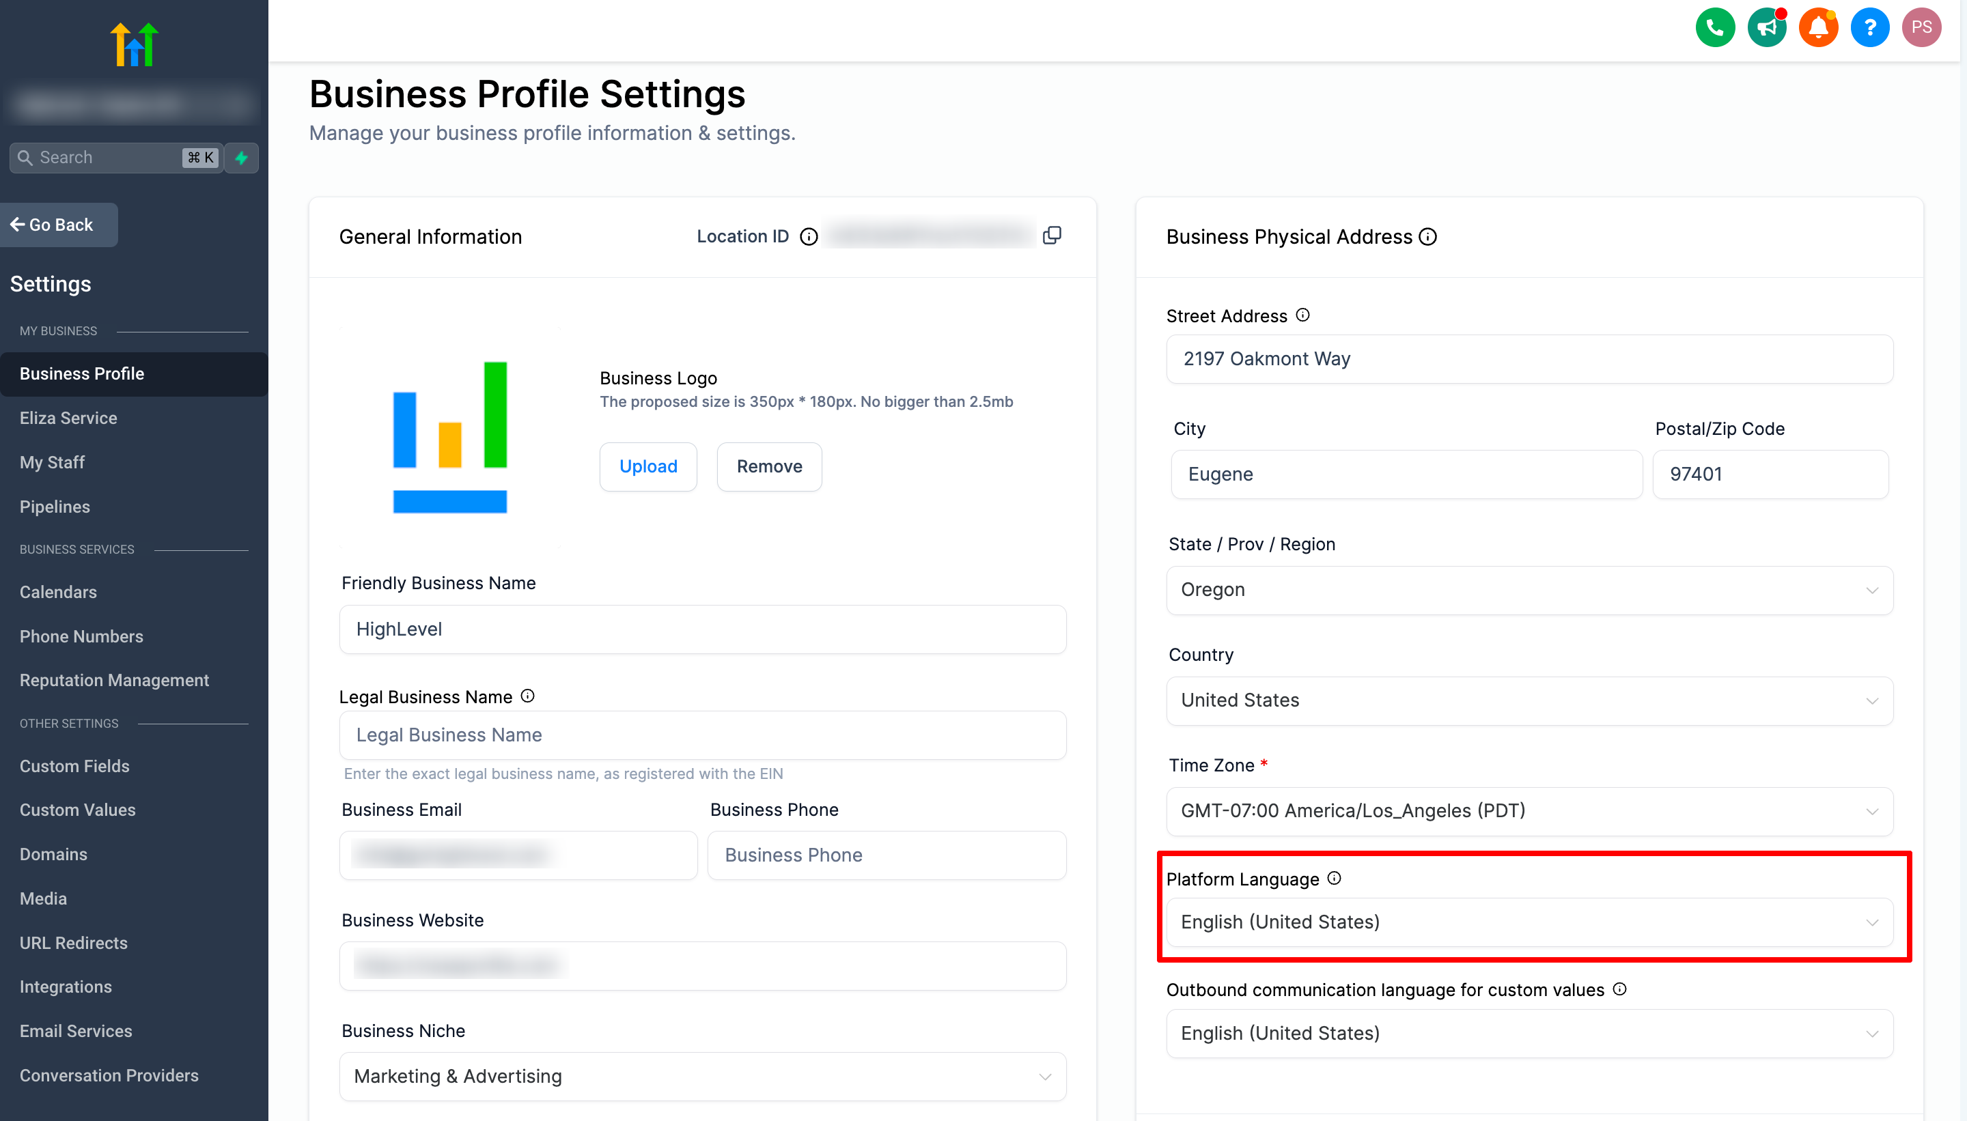Expand the Business Niche dropdown
This screenshot has width=1967, height=1121.
click(702, 1077)
